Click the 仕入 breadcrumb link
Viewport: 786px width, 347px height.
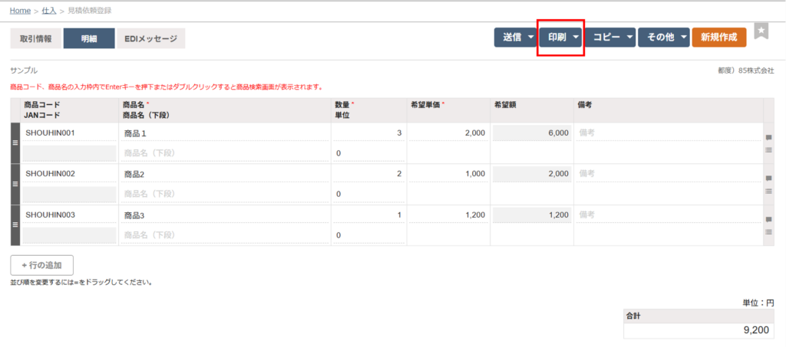[x=48, y=11]
